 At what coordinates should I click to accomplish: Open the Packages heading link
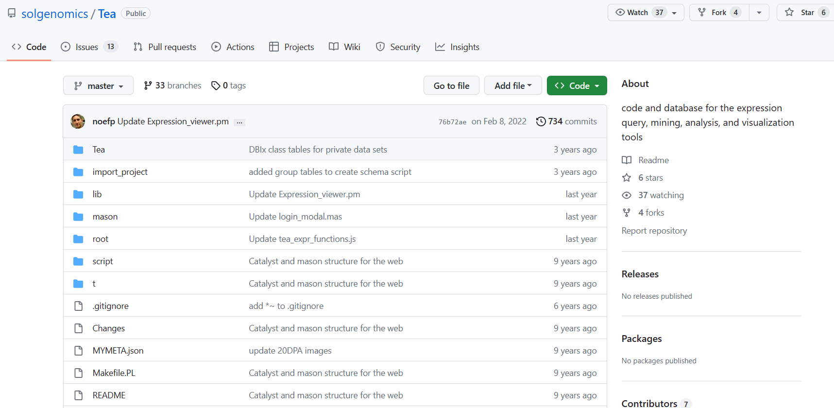[x=642, y=339]
